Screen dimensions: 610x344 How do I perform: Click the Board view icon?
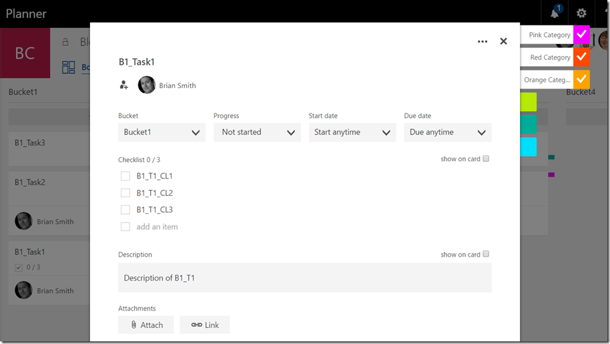click(69, 67)
